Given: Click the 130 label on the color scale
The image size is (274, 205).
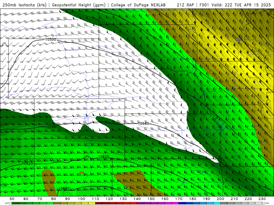Looking at the screenshot, I should pyautogui.click(x=123, y=199).
